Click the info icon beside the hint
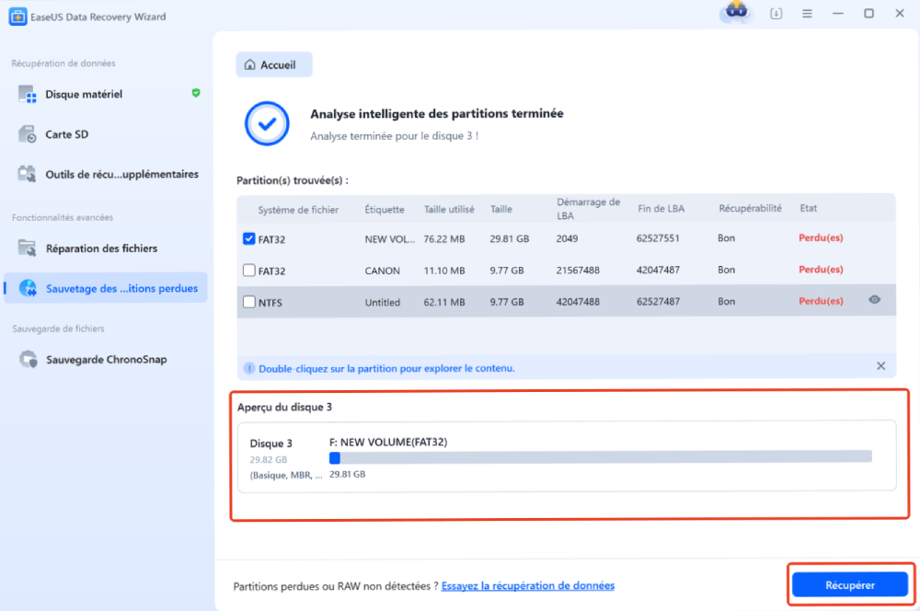Viewport: 920px width, 611px height. click(x=248, y=368)
